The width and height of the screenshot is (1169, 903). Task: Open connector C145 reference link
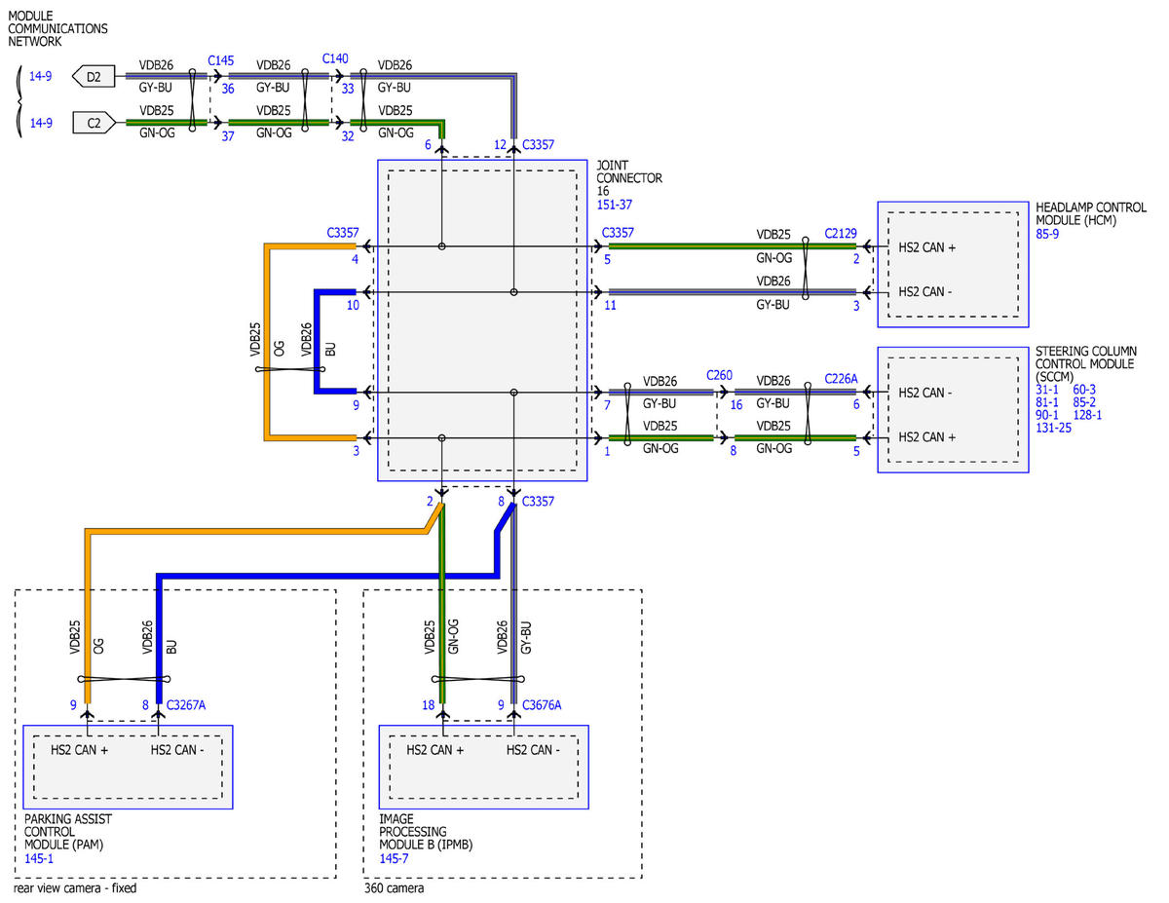[x=221, y=60]
